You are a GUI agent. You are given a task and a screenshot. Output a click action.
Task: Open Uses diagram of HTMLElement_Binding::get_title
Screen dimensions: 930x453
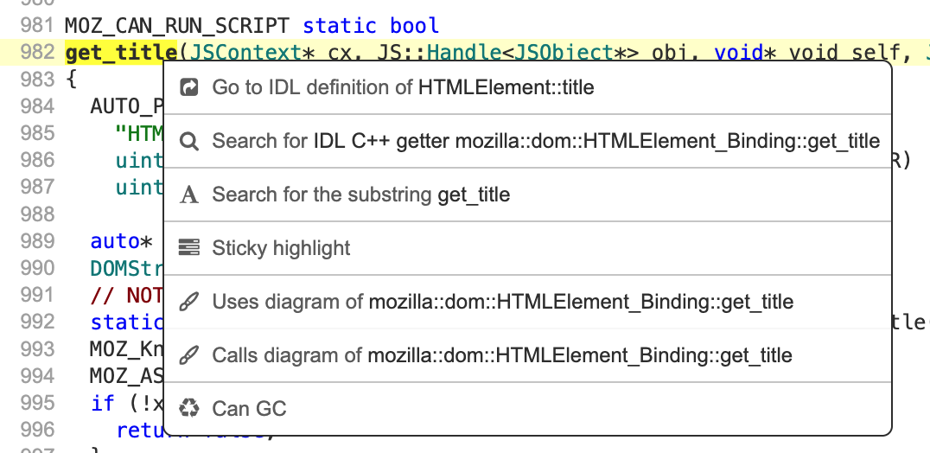(x=502, y=302)
